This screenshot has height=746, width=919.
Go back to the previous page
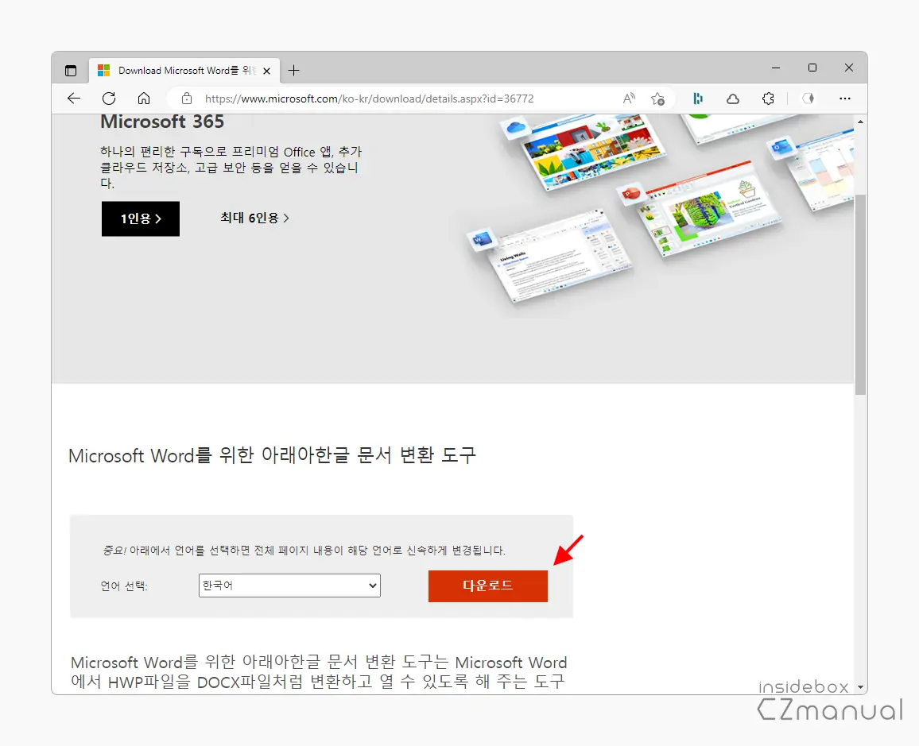tap(74, 99)
